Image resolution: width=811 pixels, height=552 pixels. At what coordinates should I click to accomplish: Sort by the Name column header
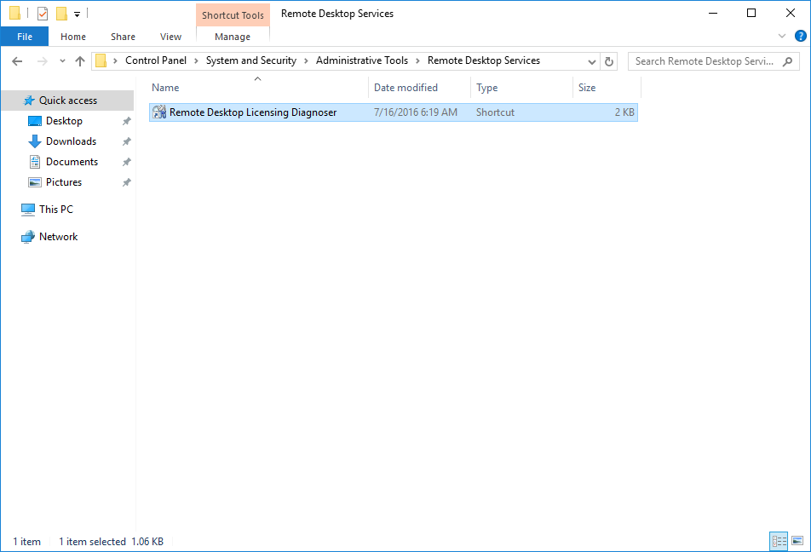(258, 88)
